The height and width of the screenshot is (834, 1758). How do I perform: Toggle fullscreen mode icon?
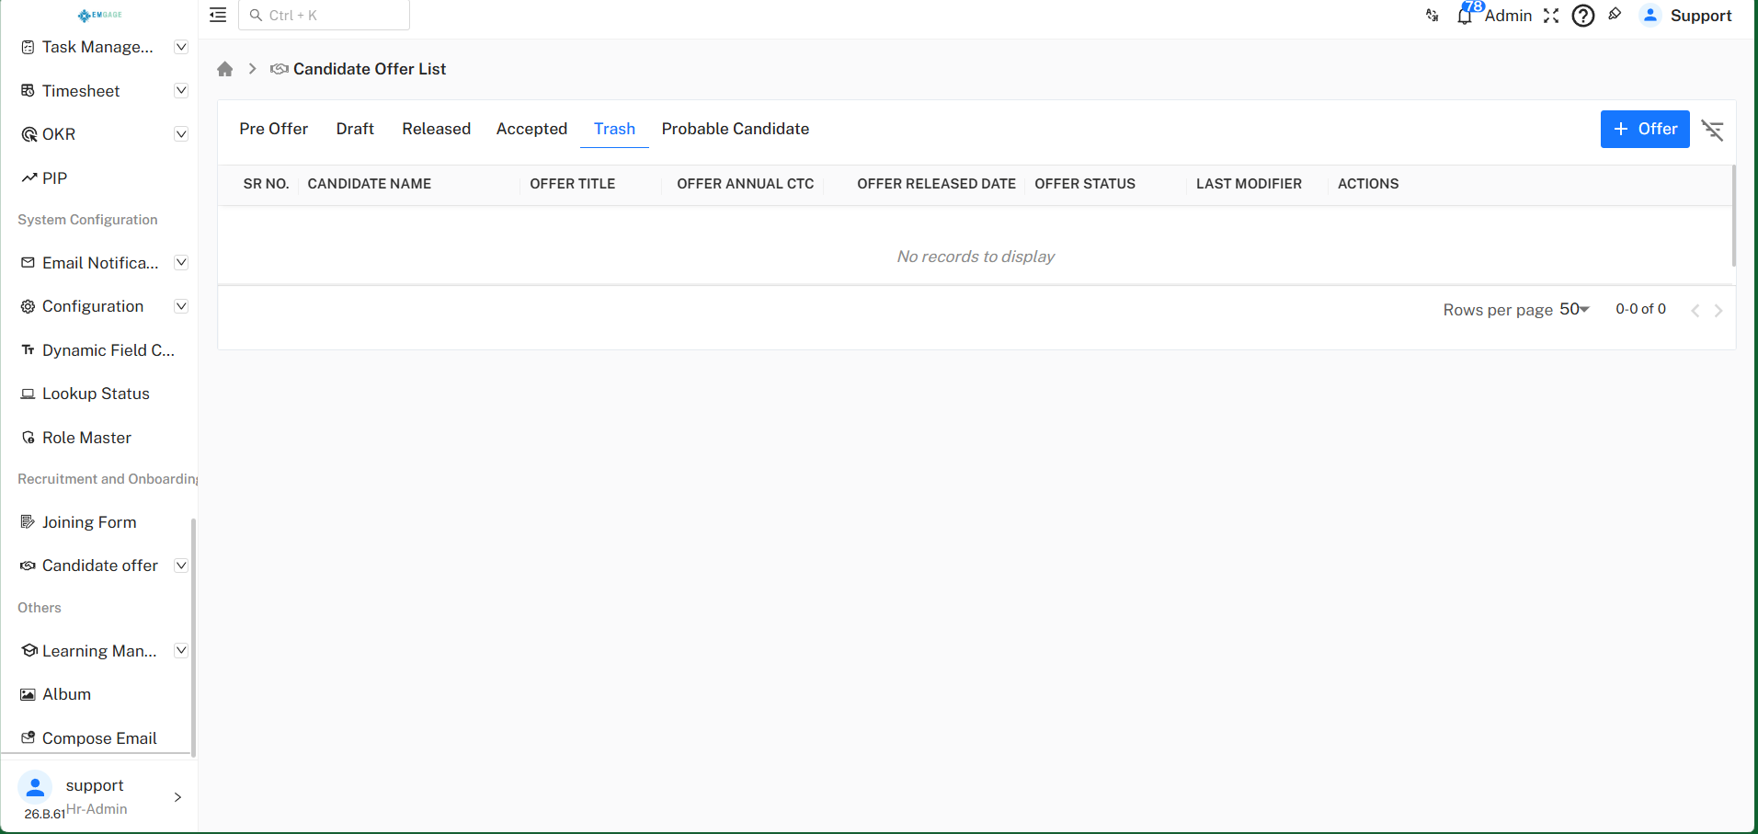coord(1551,16)
